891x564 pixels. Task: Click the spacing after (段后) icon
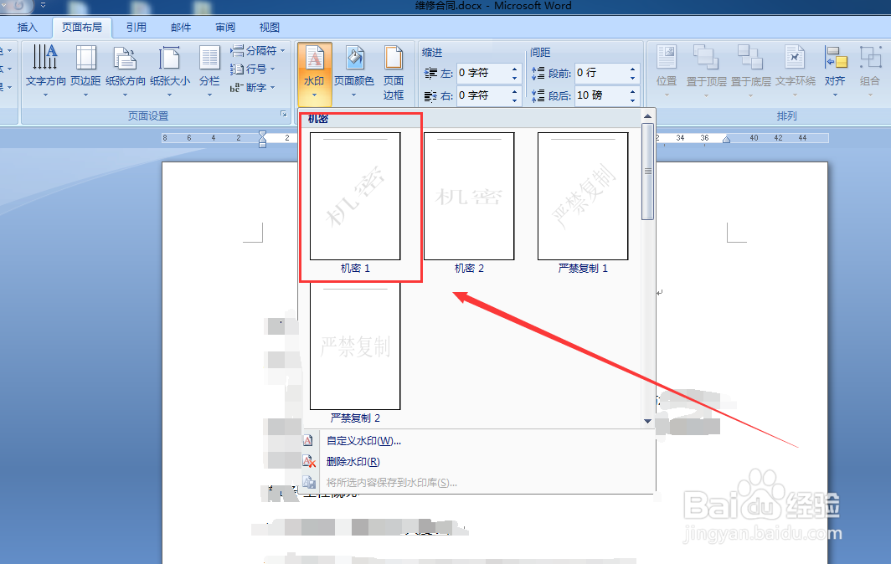pyautogui.click(x=538, y=95)
